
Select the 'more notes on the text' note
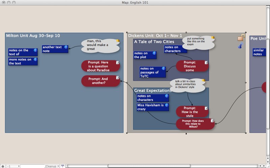23,61
